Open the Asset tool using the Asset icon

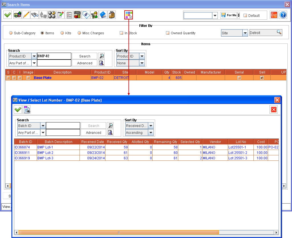77,15
